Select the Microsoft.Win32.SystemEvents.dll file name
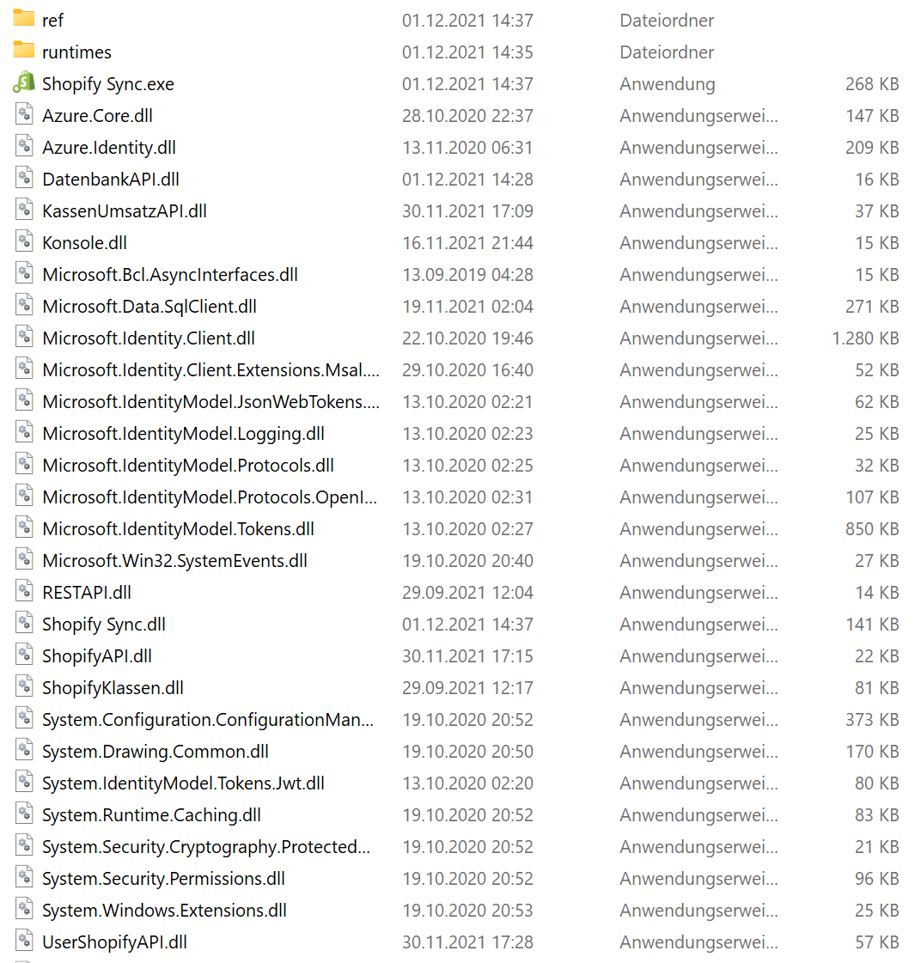This screenshot has width=915, height=963. 175,561
